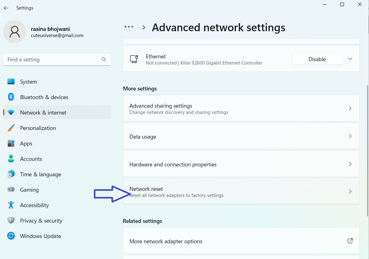Disable the Ethernet adapter

(x=317, y=59)
